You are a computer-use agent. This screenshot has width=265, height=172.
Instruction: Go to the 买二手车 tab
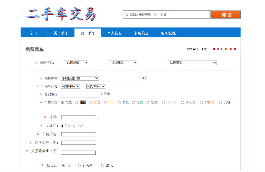pos(61,33)
